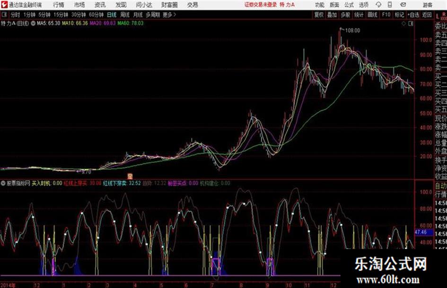Screen dimensions: 447x288
Task: Select the 日线 daily period
Action: click(x=112, y=15)
